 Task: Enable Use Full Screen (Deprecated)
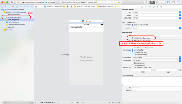pos(133,48)
